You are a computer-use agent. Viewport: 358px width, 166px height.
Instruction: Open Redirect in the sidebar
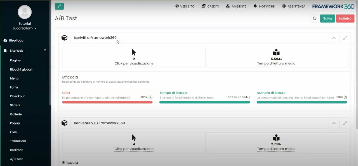(17, 150)
